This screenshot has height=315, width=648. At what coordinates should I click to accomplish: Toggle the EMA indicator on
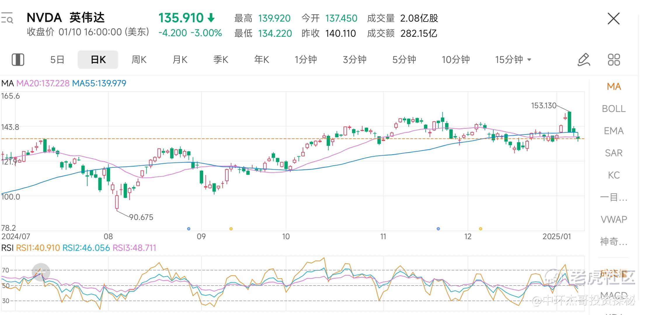[x=614, y=131]
